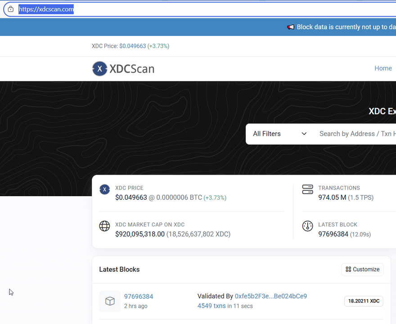
Task: Click the top bar XDC Price value
Action: pyautogui.click(x=132, y=46)
